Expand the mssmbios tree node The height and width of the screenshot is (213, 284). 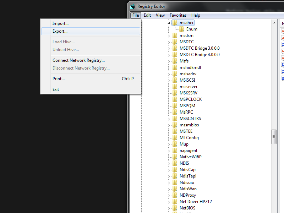point(169,125)
